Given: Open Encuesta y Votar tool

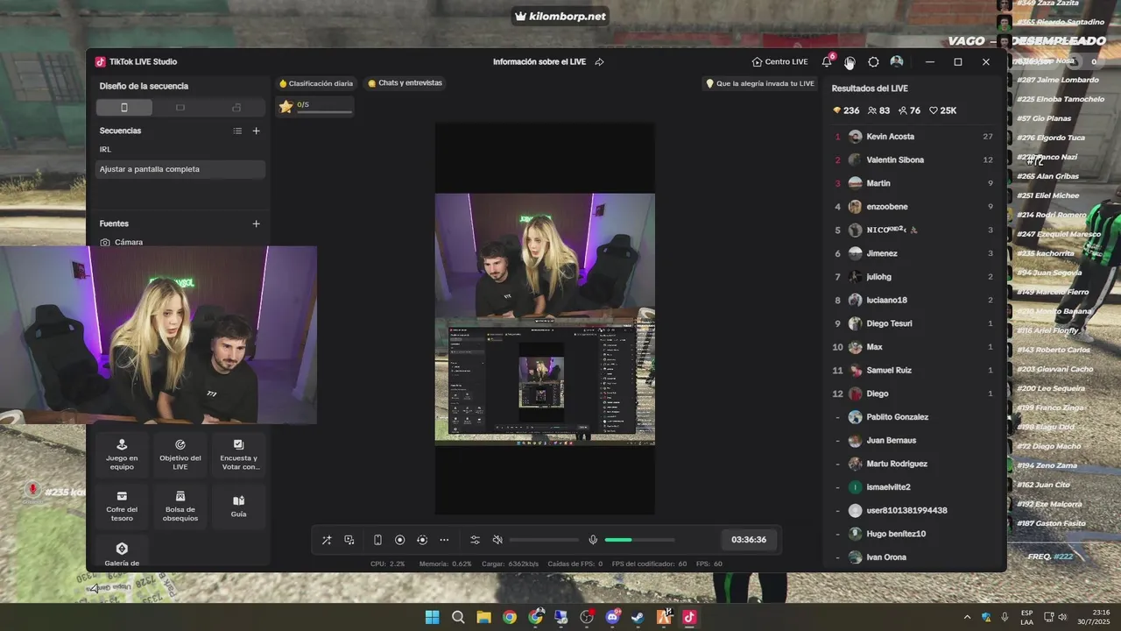Looking at the screenshot, I should click(238, 455).
